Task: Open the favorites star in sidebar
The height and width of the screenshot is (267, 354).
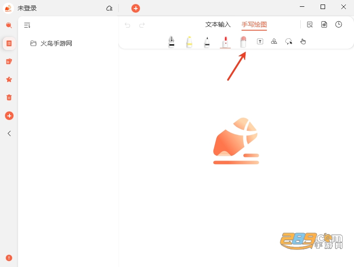Action: pyautogui.click(x=9, y=79)
